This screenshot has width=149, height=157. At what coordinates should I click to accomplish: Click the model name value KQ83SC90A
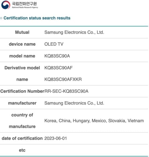pos(57,56)
